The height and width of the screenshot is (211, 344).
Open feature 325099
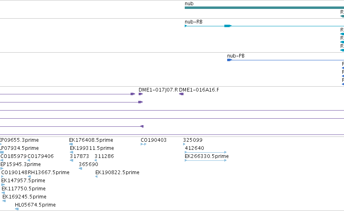click(193, 140)
